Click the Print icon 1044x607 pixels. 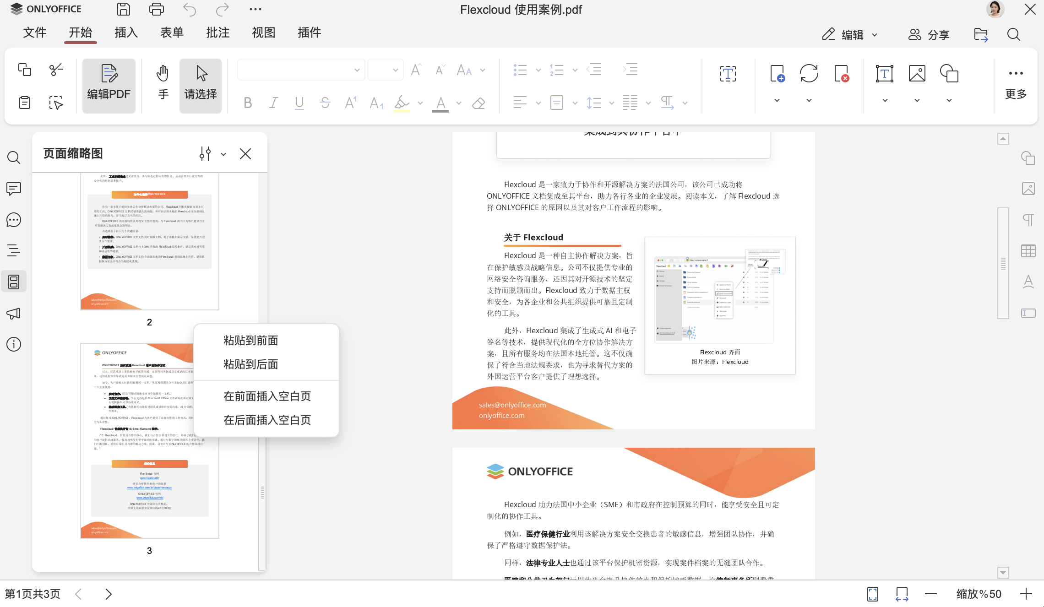tap(157, 9)
